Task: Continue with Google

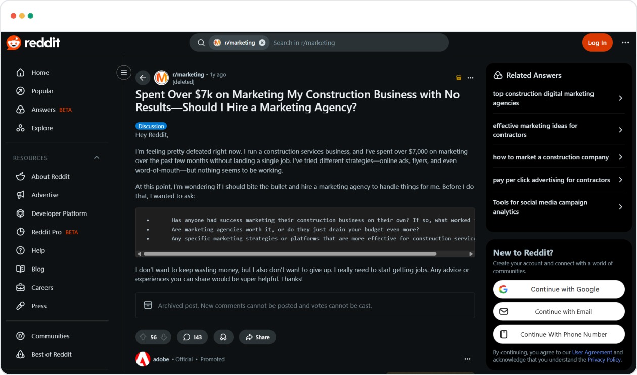Action: (x=559, y=289)
